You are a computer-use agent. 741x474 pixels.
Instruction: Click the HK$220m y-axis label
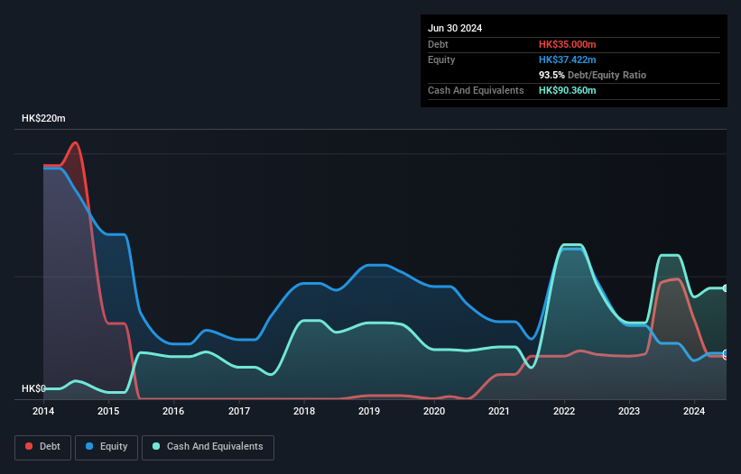(43, 118)
